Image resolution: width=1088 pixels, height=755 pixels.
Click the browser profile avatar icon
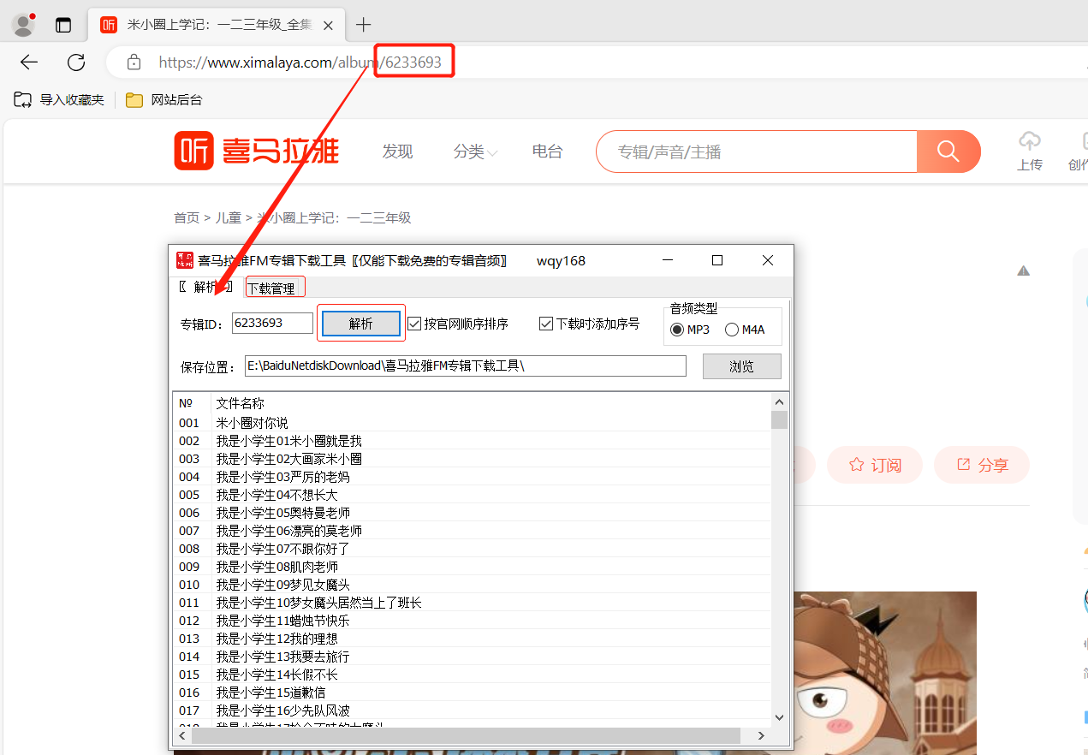click(x=23, y=25)
